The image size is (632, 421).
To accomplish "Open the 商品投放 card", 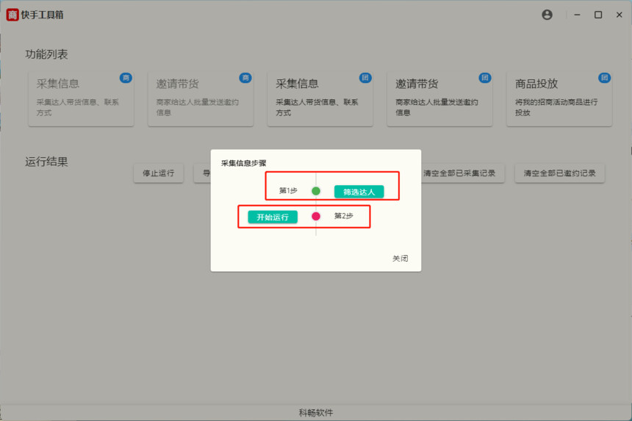I will click(x=559, y=99).
